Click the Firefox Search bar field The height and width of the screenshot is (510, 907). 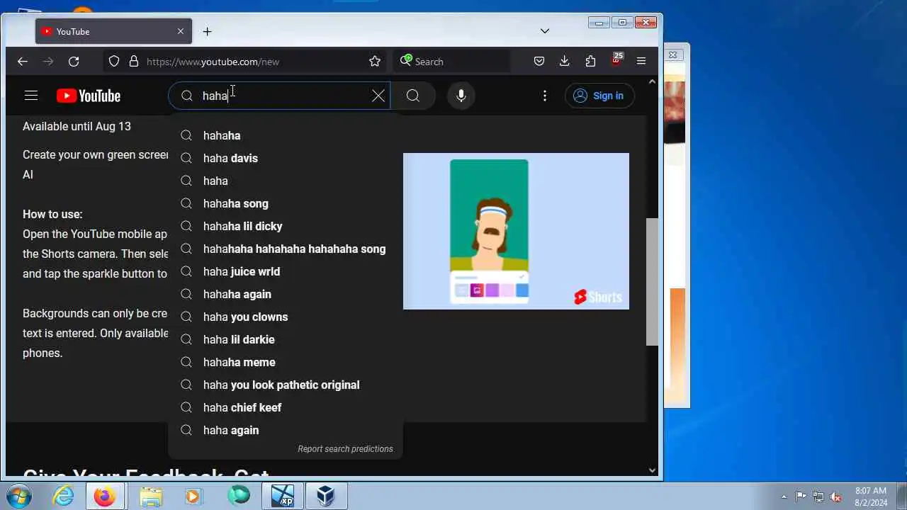pos(451,62)
